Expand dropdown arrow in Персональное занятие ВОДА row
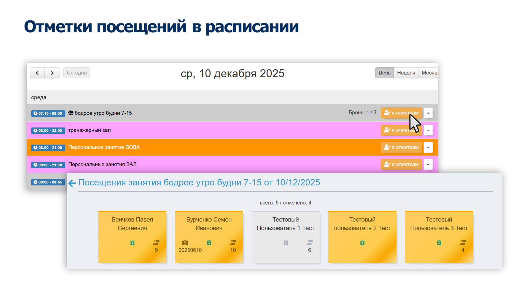Screen dimensions: 529x298 pyautogui.click(x=428, y=147)
